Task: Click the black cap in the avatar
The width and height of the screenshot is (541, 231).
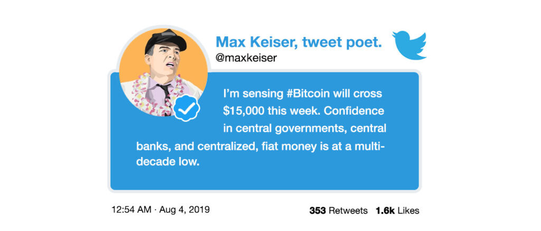Action: [165, 40]
